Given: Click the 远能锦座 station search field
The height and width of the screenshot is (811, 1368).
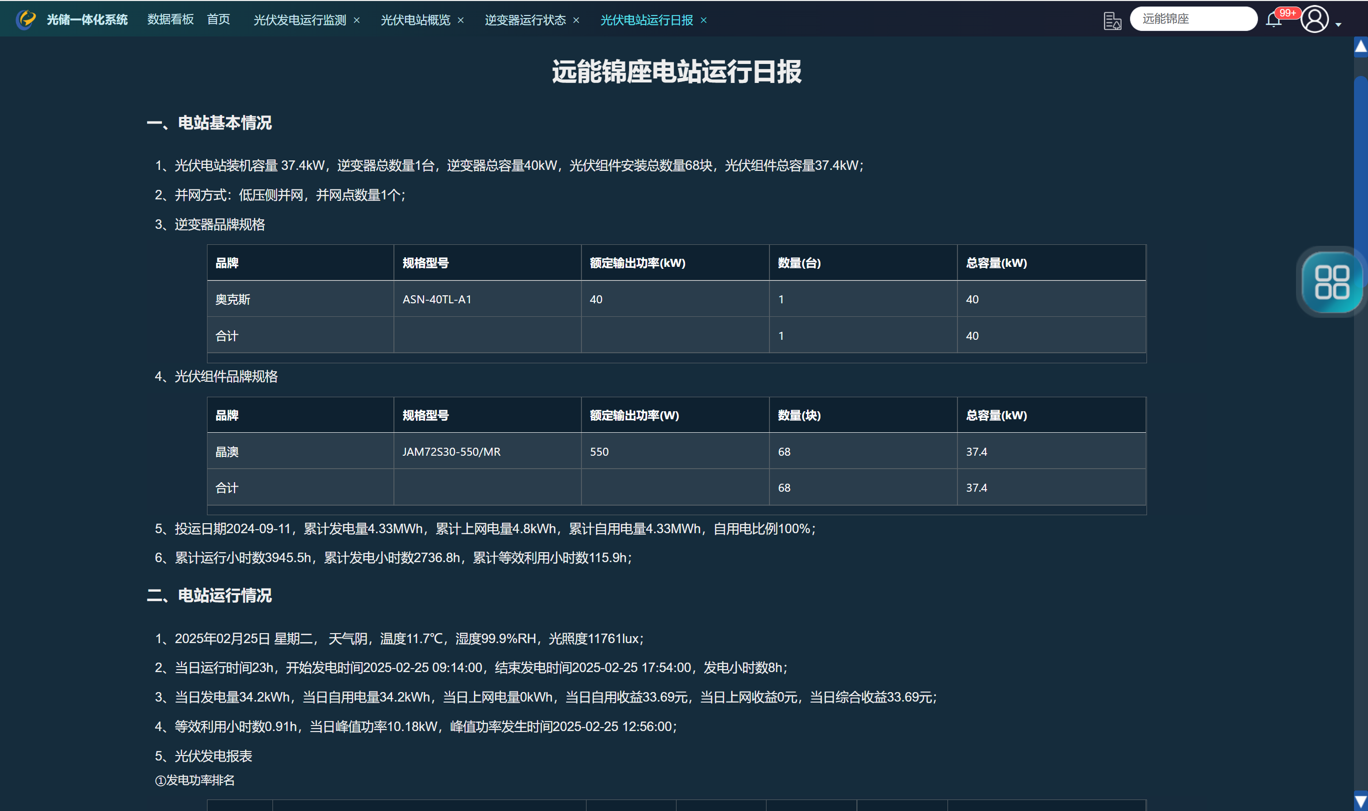Looking at the screenshot, I should [x=1193, y=19].
